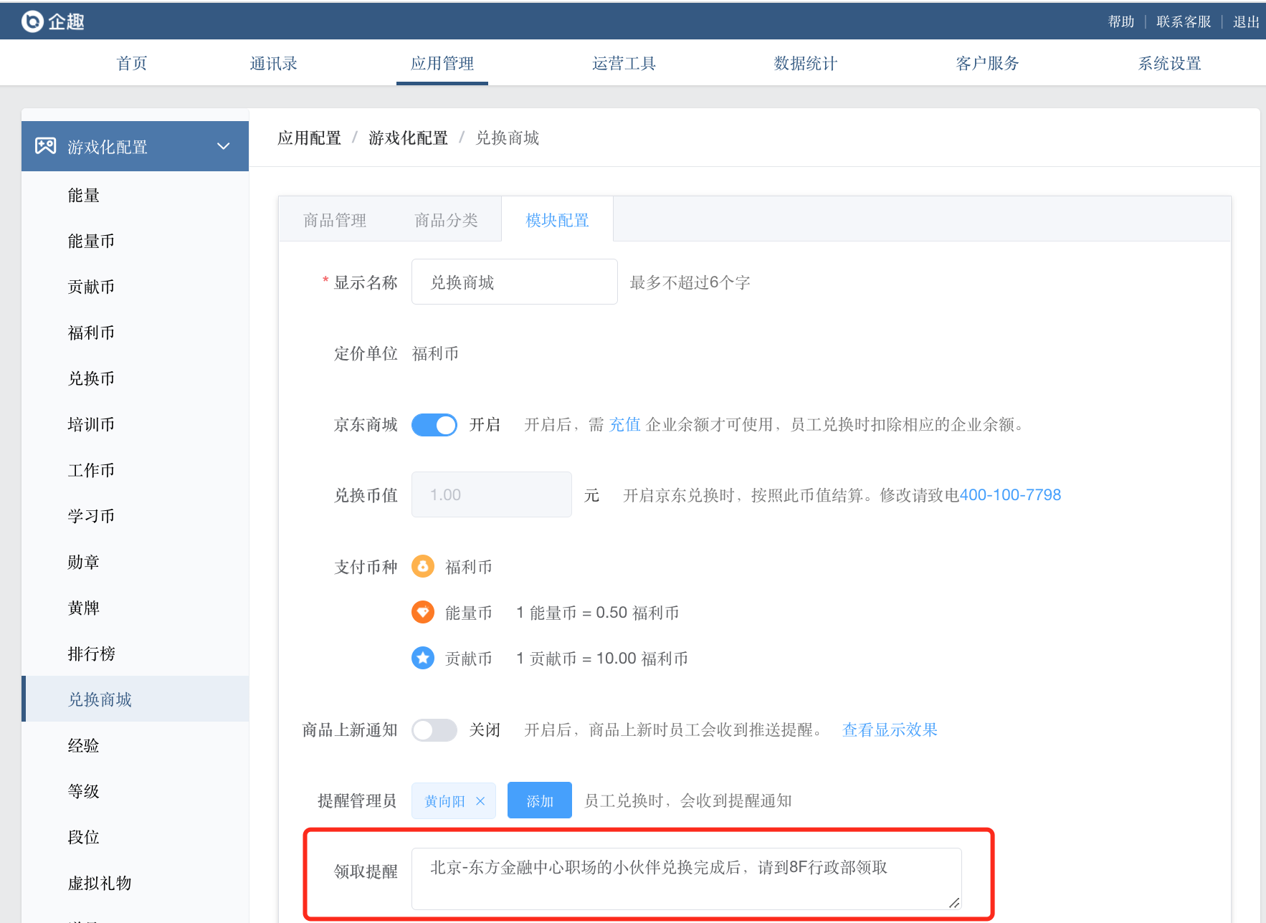This screenshot has height=923, width=1266.
Task: Switch to the 商品管理 tab
Action: click(335, 220)
